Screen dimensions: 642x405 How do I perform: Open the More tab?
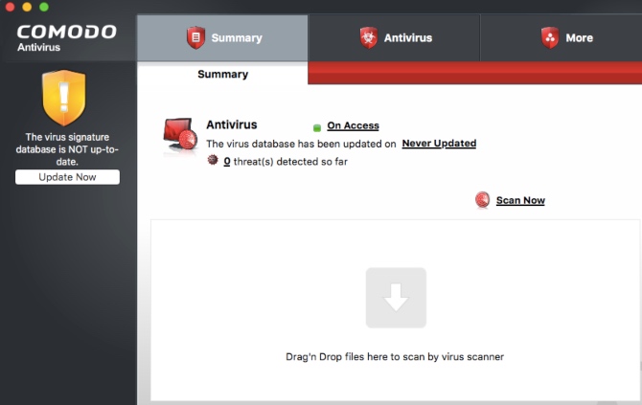(561, 38)
